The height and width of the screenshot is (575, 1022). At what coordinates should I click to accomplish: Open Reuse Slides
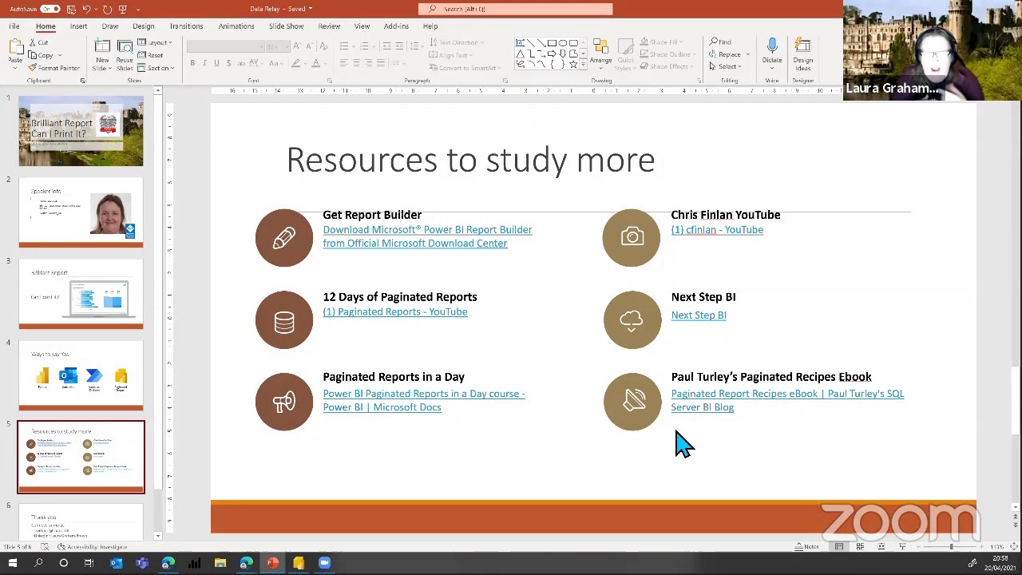[x=125, y=54]
